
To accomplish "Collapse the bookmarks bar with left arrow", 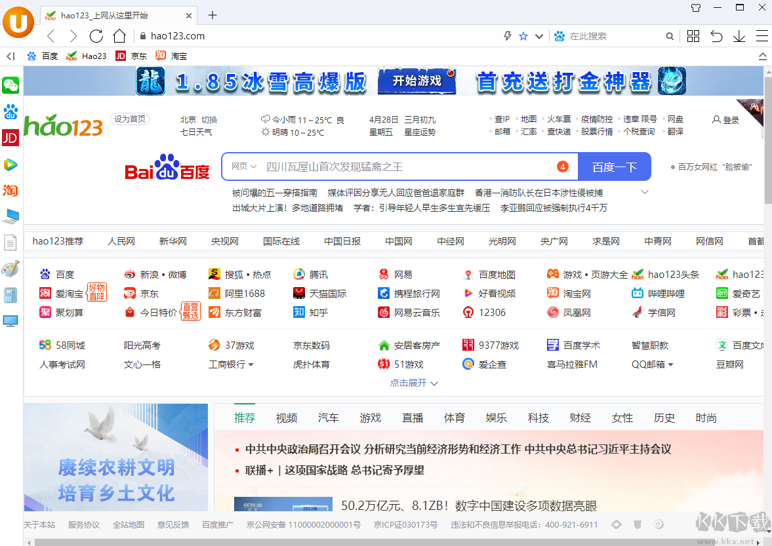I will pyautogui.click(x=9, y=56).
